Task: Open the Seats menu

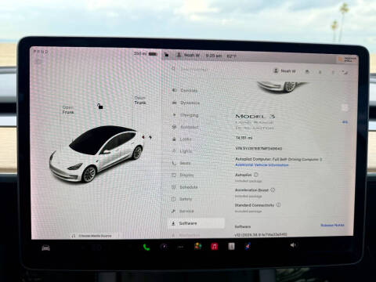Action: [x=182, y=163]
